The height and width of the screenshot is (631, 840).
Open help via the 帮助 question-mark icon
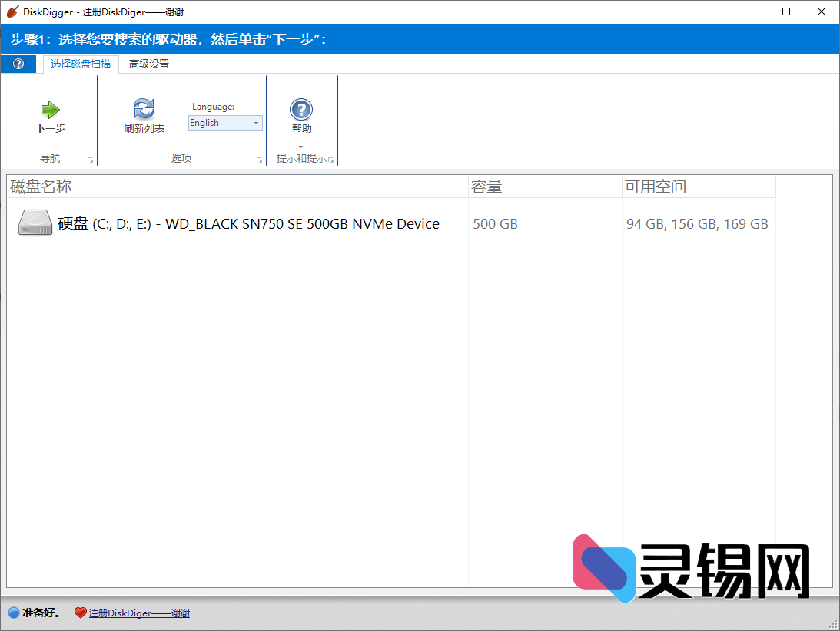pyautogui.click(x=301, y=107)
